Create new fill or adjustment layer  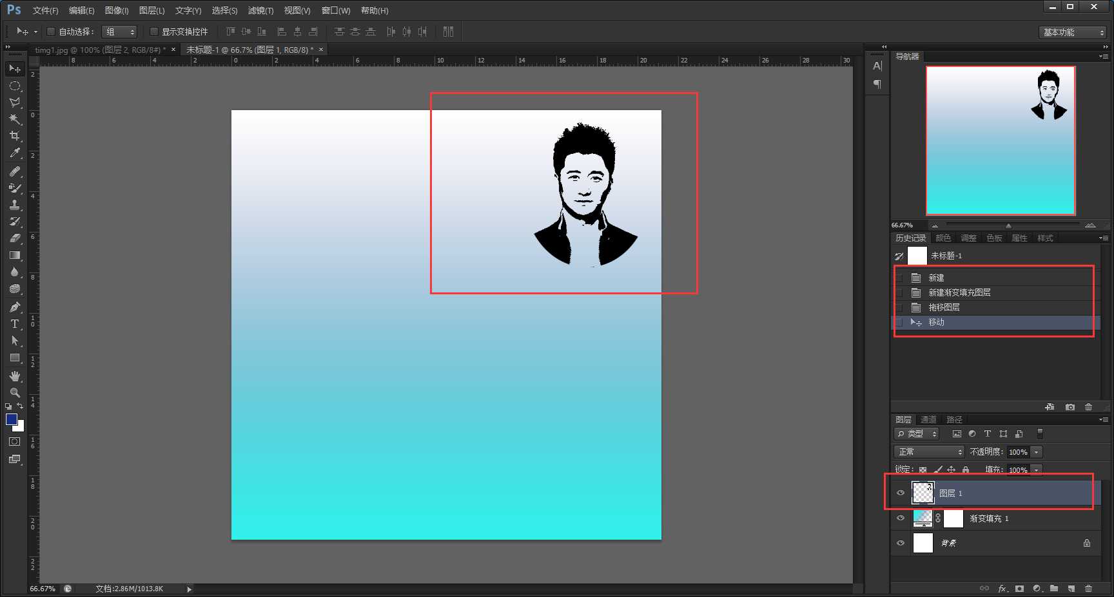[x=1037, y=589]
